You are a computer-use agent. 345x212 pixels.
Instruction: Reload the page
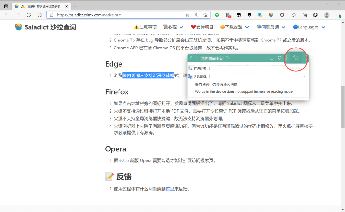tap(29, 15)
